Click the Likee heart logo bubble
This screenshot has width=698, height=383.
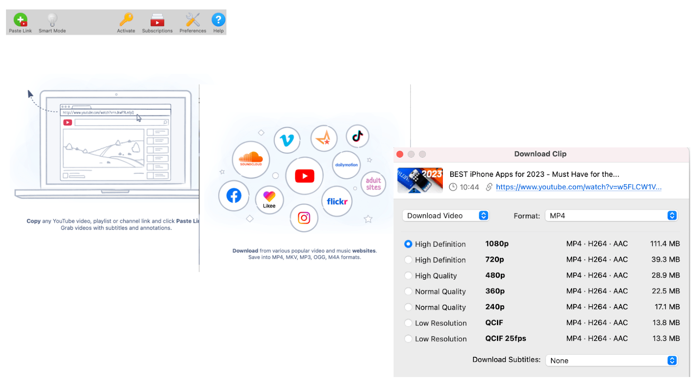[x=269, y=200]
